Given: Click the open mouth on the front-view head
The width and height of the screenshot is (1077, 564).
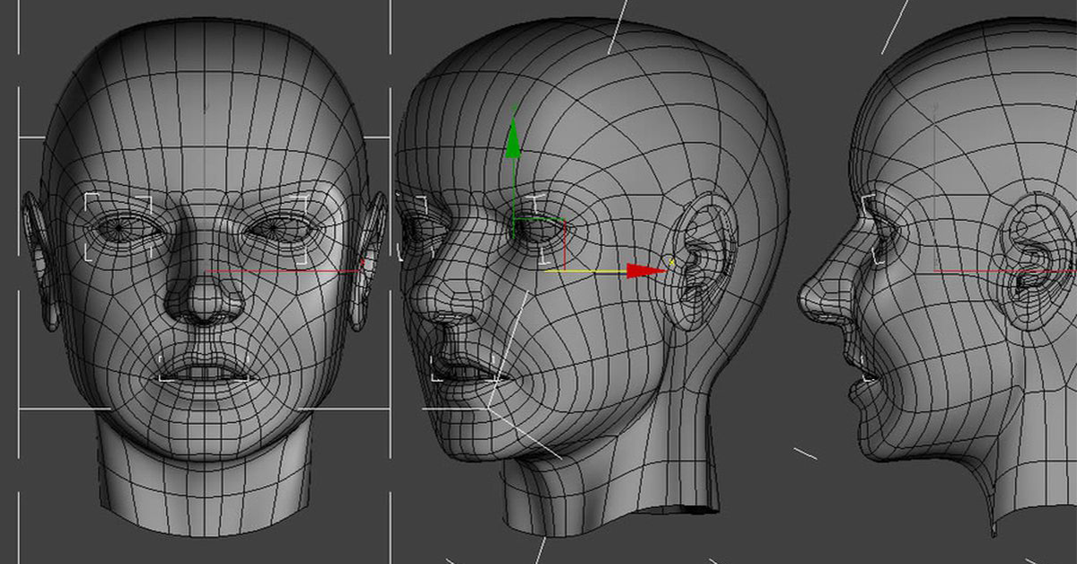Looking at the screenshot, I should (x=205, y=371).
